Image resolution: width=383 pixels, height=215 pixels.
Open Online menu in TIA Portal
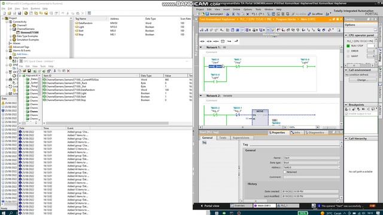coord(236,10)
